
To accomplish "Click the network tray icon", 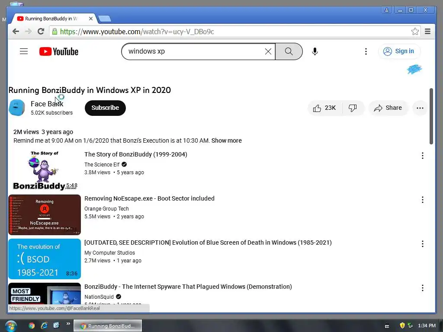I will tap(410, 326).
